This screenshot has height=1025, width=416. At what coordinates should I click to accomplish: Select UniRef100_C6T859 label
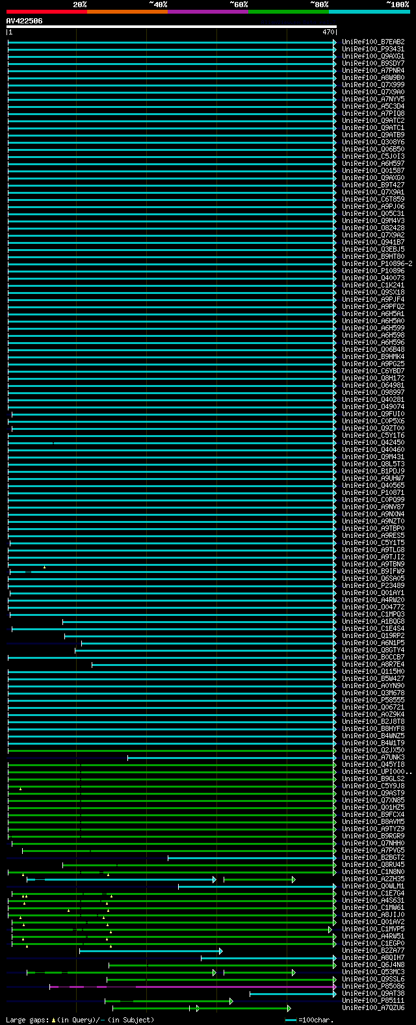click(x=373, y=200)
